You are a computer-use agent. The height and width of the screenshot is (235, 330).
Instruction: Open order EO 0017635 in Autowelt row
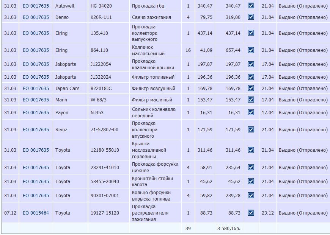click(x=36, y=6)
